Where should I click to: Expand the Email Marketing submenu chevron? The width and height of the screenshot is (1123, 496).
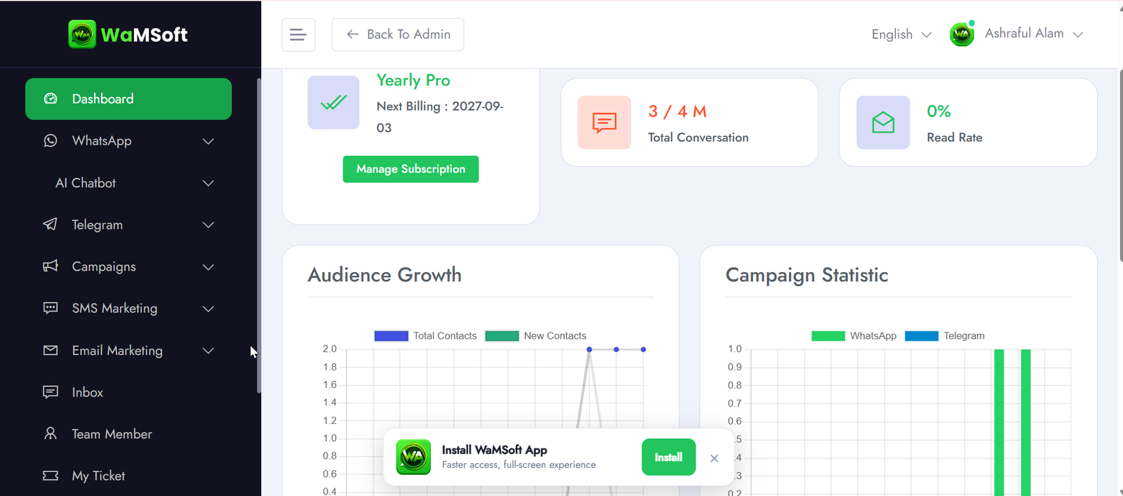pos(208,350)
